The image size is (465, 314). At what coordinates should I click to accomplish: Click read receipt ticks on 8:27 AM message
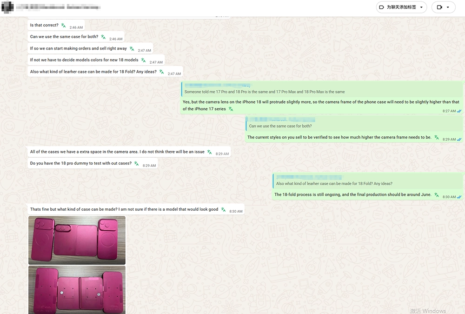pos(459,111)
